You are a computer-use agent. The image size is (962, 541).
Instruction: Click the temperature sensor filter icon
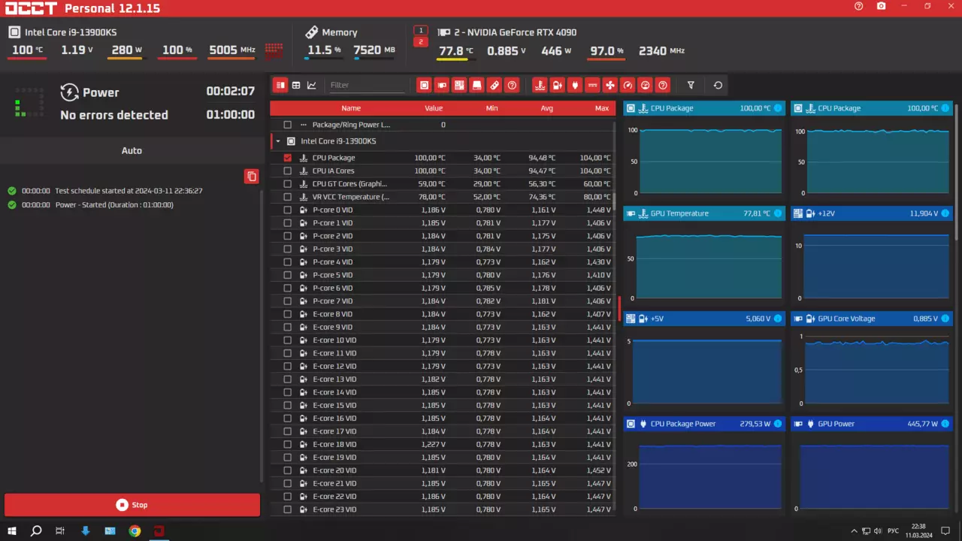[540, 85]
